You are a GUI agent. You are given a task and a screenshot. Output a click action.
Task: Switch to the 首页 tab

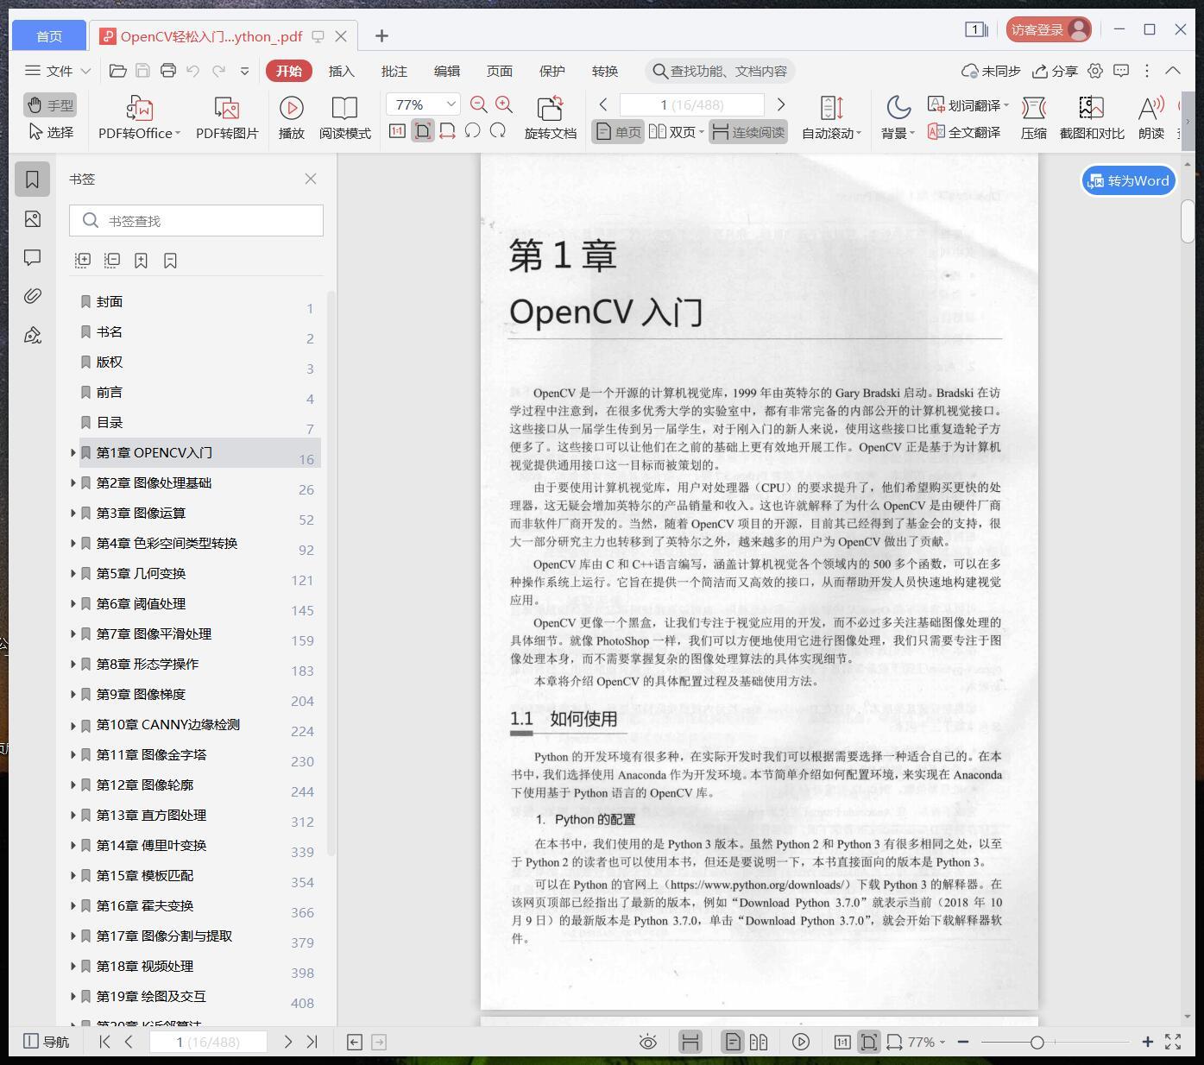tap(49, 35)
